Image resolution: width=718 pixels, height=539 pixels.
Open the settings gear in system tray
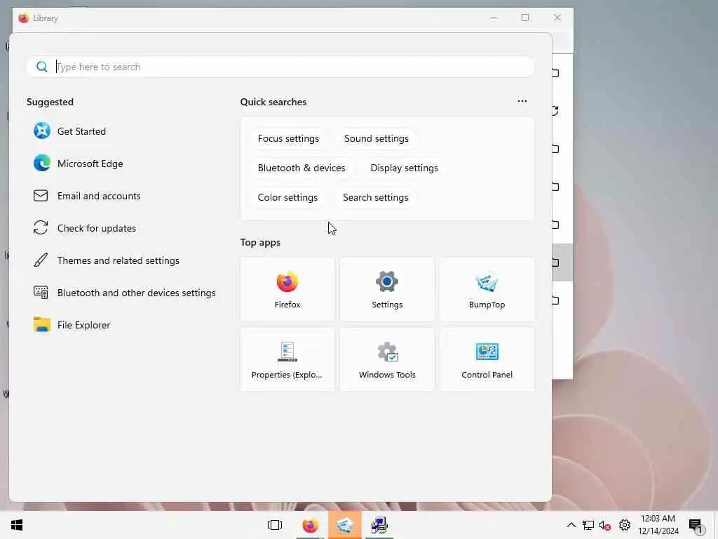click(x=625, y=525)
